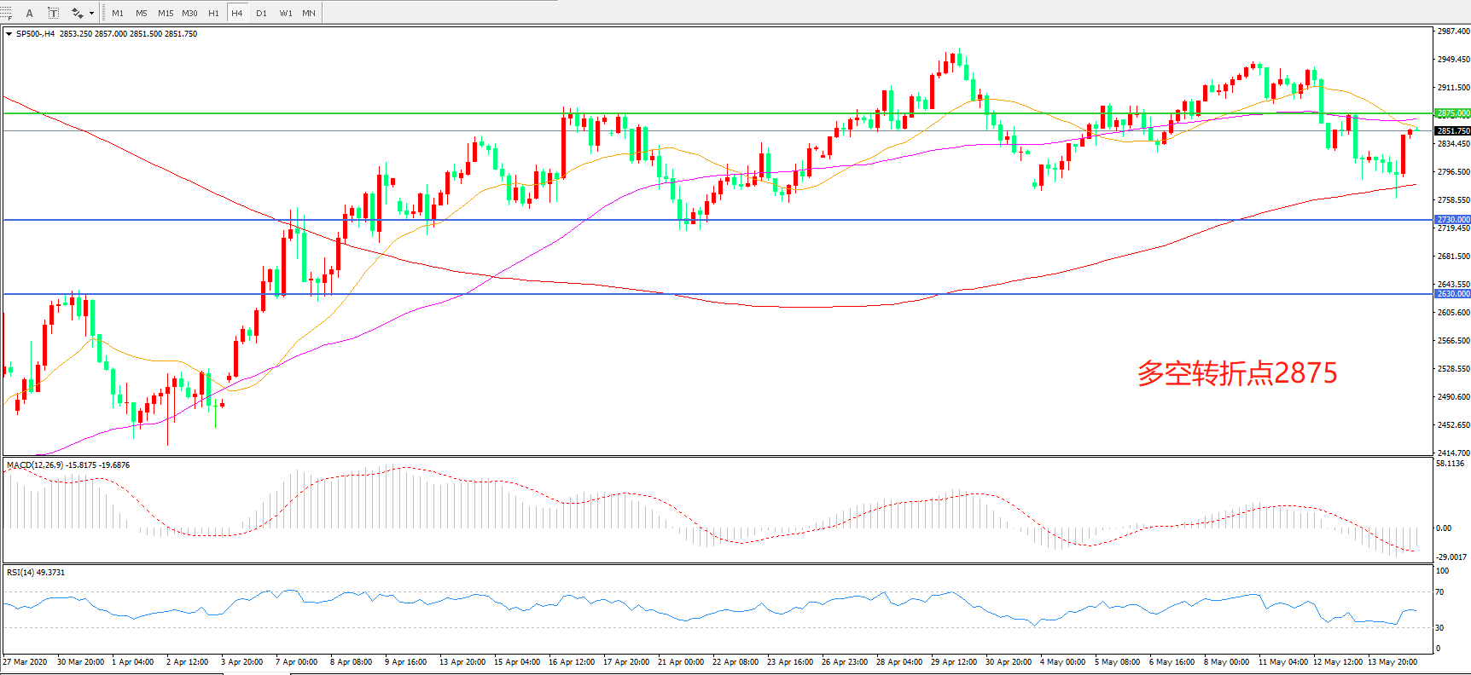
Task: Switch chart to M15 timeframe
Action: 166,13
